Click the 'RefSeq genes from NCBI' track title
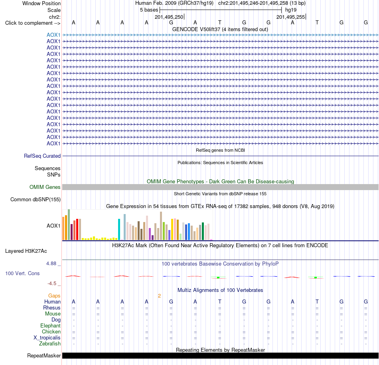This screenshot has width=379, height=365. [220, 150]
